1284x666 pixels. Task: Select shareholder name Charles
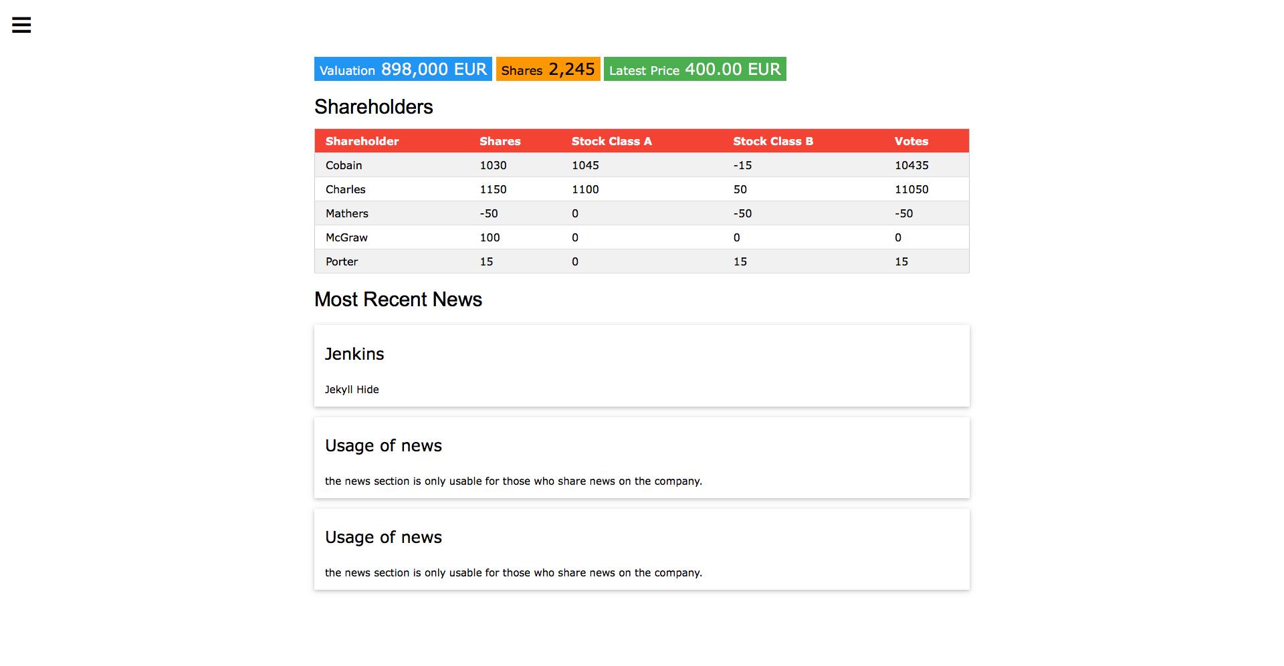tap(346, 189)
